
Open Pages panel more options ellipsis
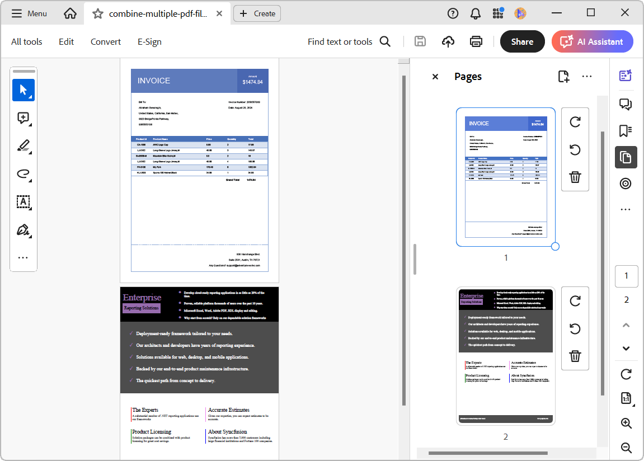pos(587,76)
